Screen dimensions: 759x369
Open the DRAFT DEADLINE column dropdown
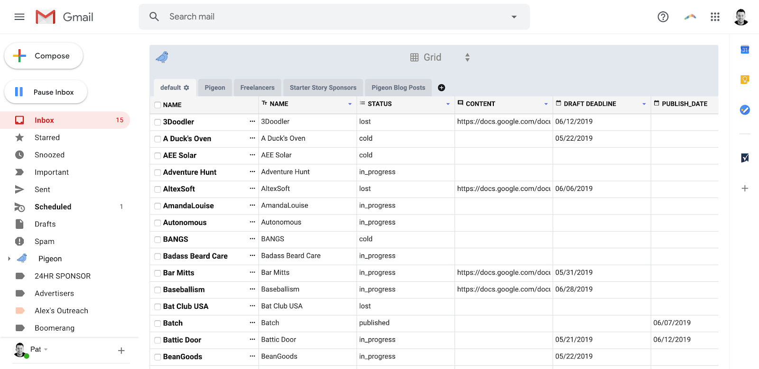tap(644, 104)
